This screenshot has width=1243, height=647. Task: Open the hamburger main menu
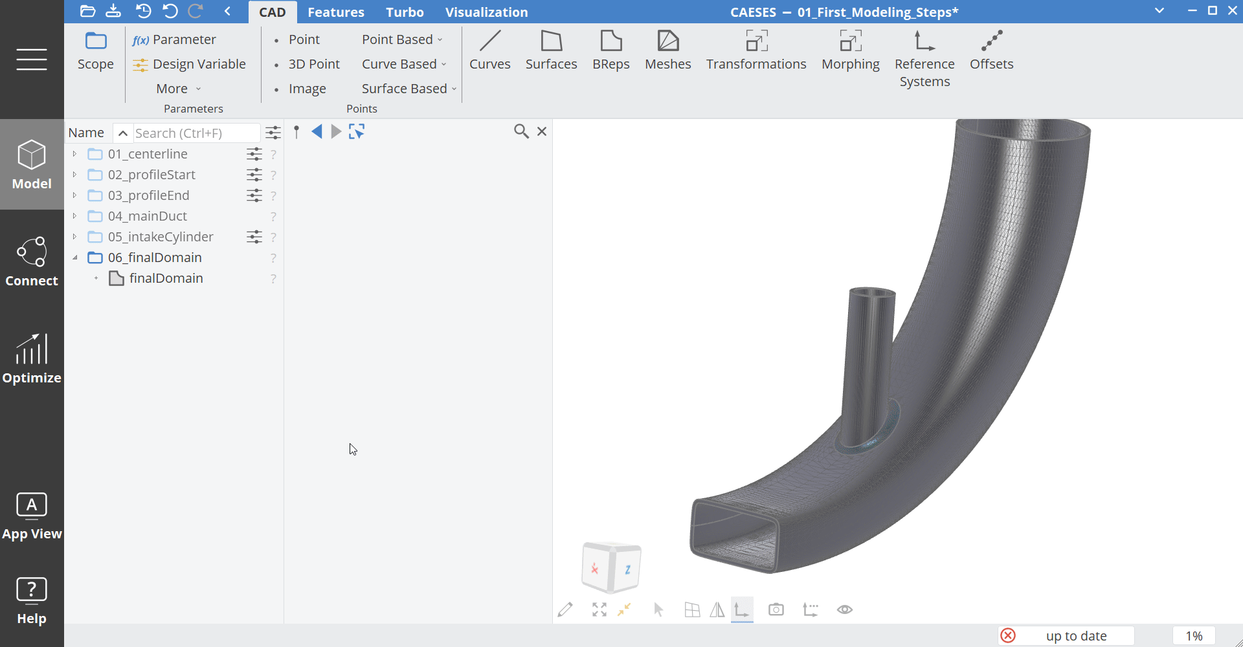coord(32,60)
